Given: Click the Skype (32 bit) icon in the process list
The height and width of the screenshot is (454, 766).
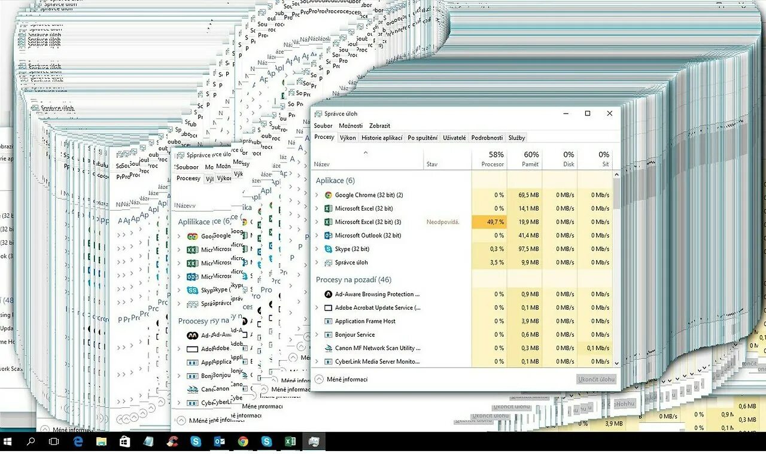Looking at the screenshot, I should click(328, 249).
